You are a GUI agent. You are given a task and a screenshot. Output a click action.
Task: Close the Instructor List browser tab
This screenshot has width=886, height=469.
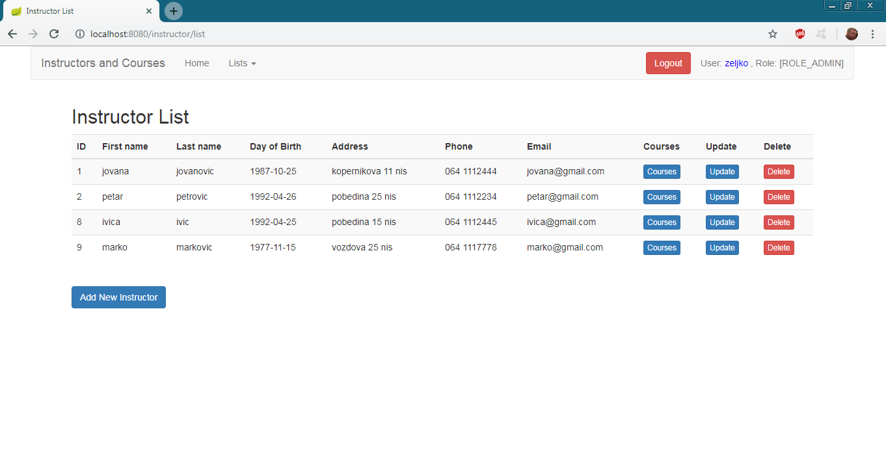(149, 11)
